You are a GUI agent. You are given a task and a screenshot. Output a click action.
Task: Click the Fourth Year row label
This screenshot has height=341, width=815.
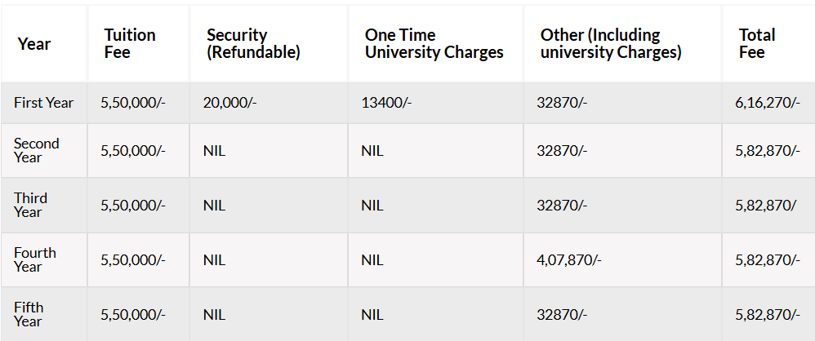[35, 259]
